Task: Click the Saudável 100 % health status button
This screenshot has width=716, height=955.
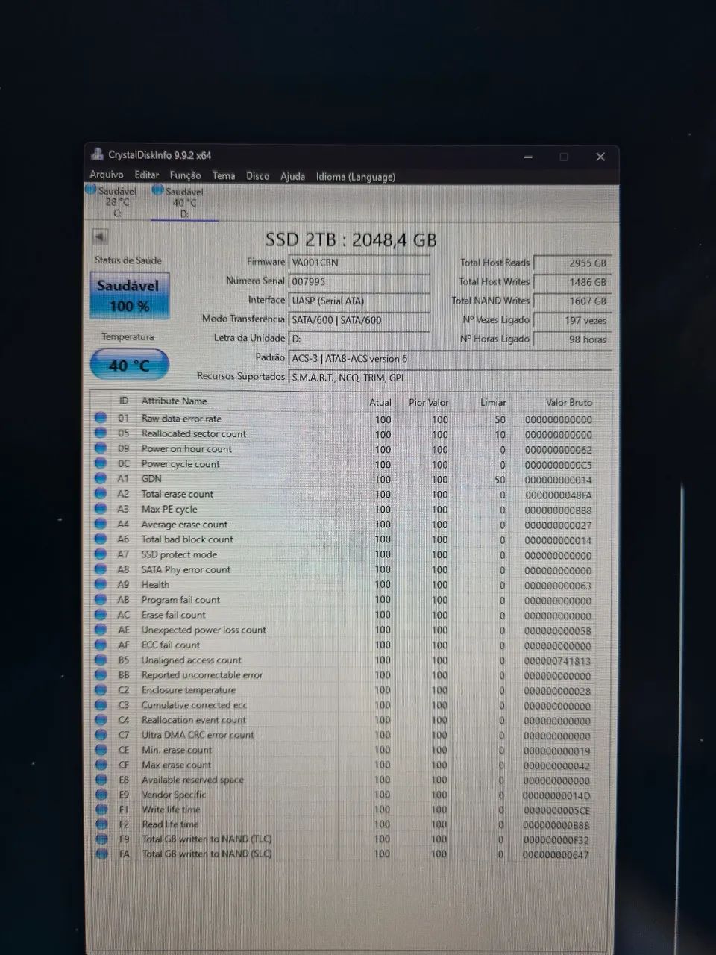Action: [128, 295]
